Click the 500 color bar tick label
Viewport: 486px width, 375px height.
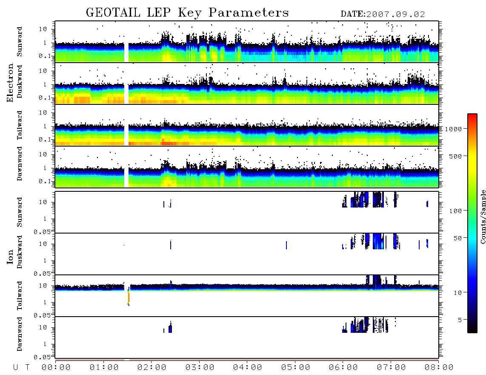456,156
